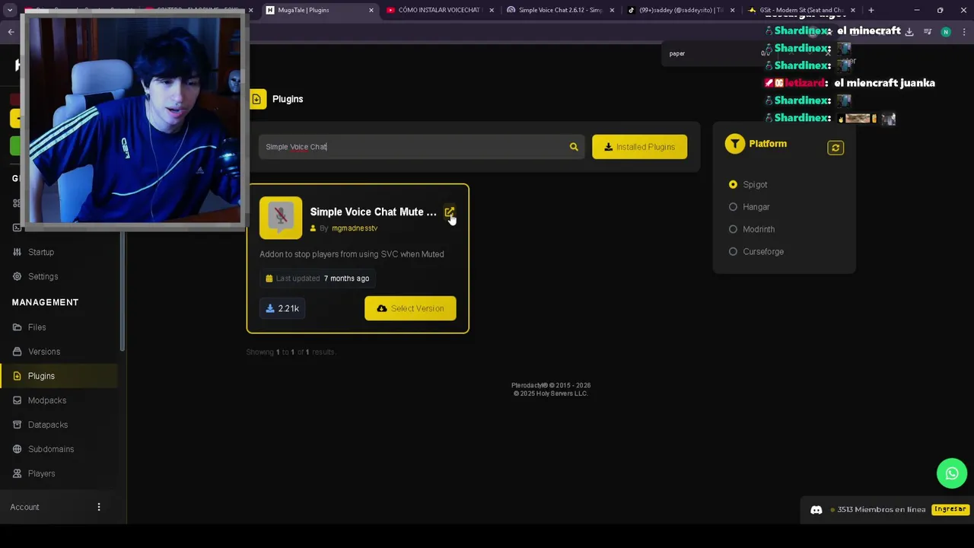Click the Select Version button
Image resolution: width=974 pixels, height=548 pixels.
(410, 308)
